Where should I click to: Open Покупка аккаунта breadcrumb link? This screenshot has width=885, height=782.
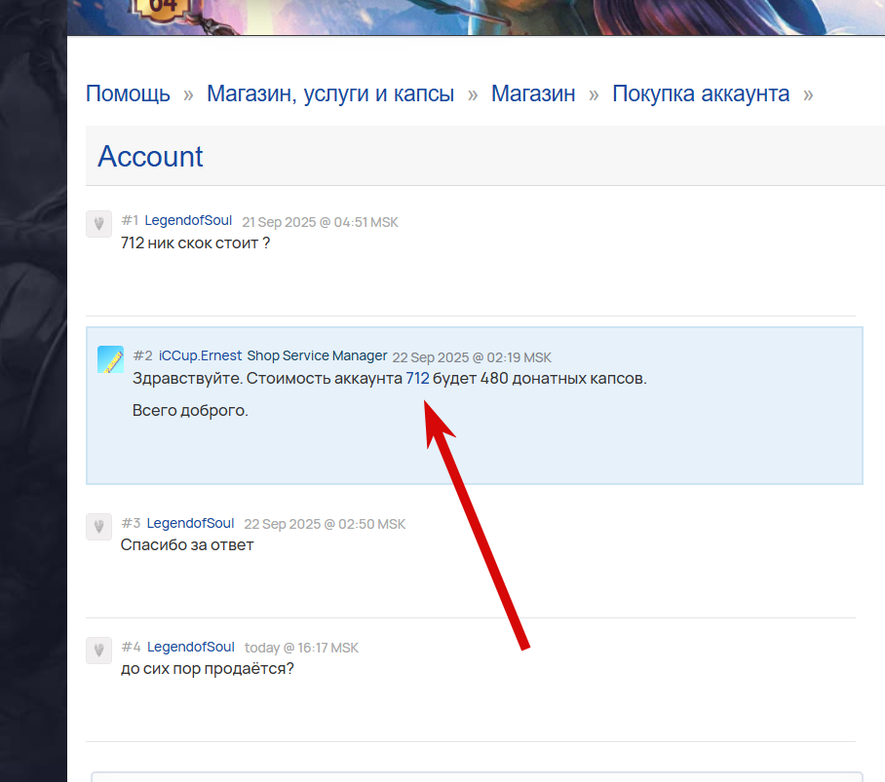point(701,93)
